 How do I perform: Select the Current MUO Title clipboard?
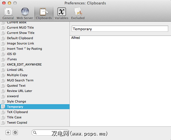pyautogui.click(x=35, y=27)
